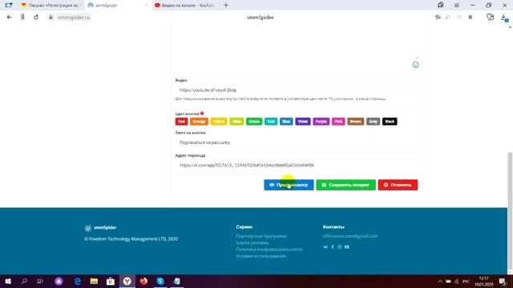Image resolution: width=513 pixels, height=288 pixels.
Task: Click the padlock site security icon
Action: click(50, 18)
